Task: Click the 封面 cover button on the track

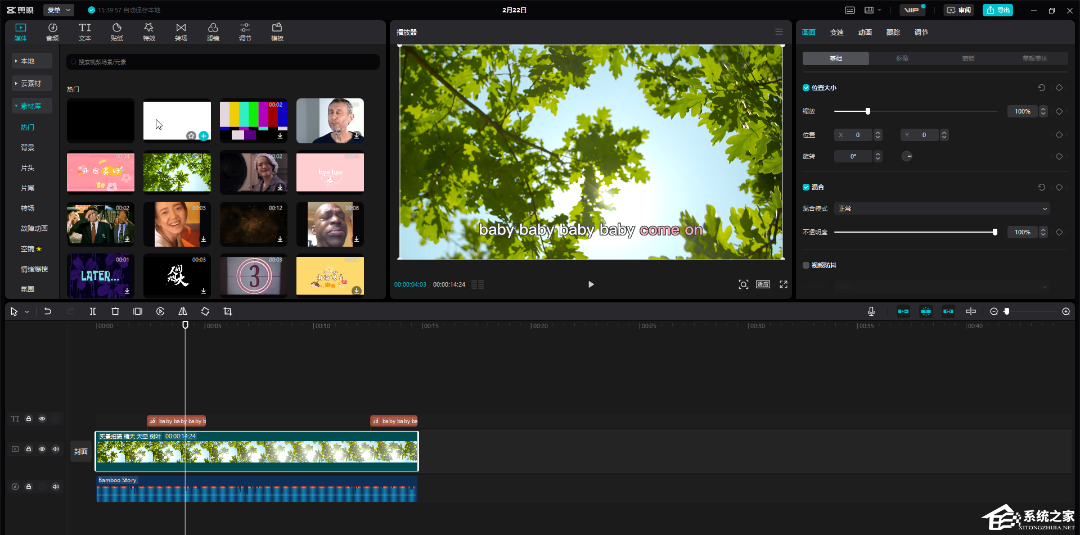Action: click(81, 451)
